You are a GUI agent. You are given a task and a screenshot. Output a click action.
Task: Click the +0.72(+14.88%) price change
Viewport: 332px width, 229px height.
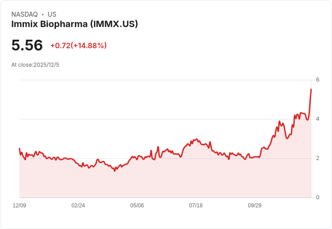coord(78,46)
